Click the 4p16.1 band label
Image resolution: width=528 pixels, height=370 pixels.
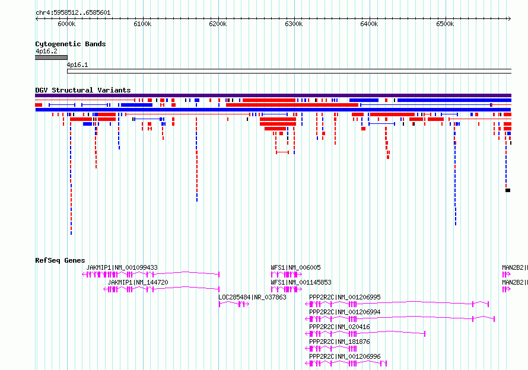pyautogui.click(x=78, y=65)
